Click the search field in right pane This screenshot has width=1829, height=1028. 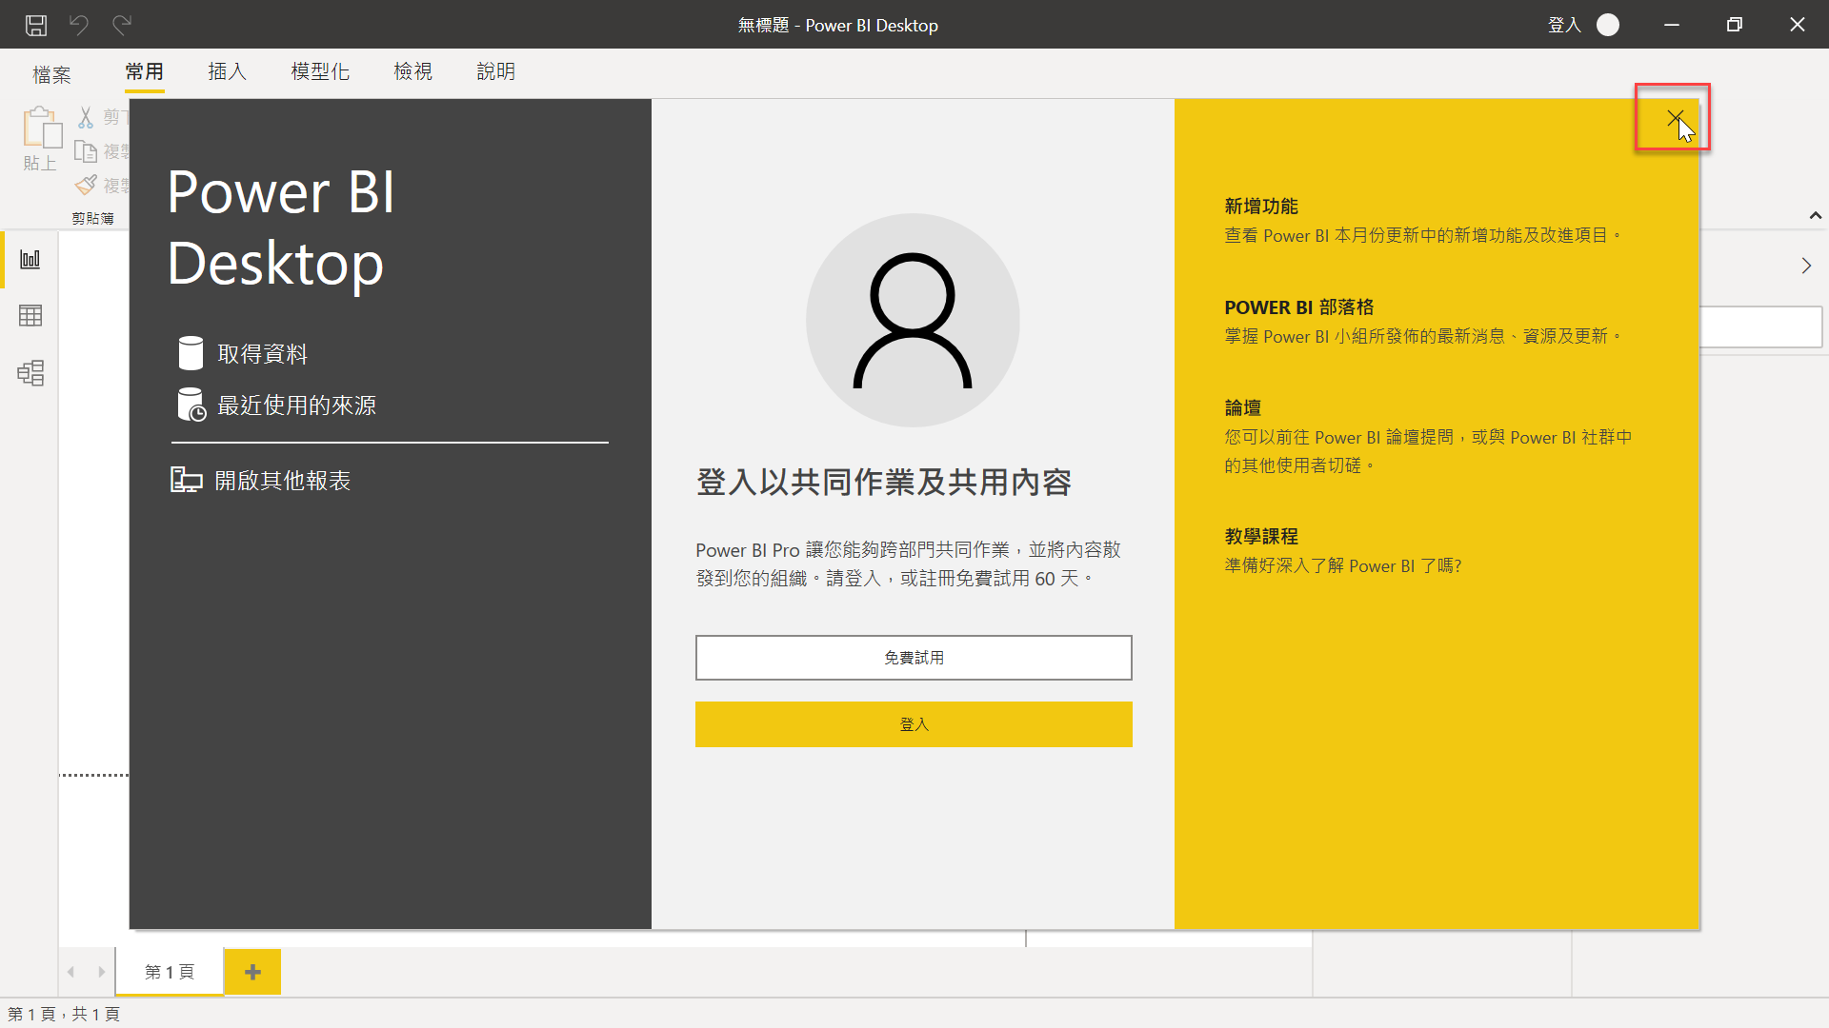(x=1761, y=326)
